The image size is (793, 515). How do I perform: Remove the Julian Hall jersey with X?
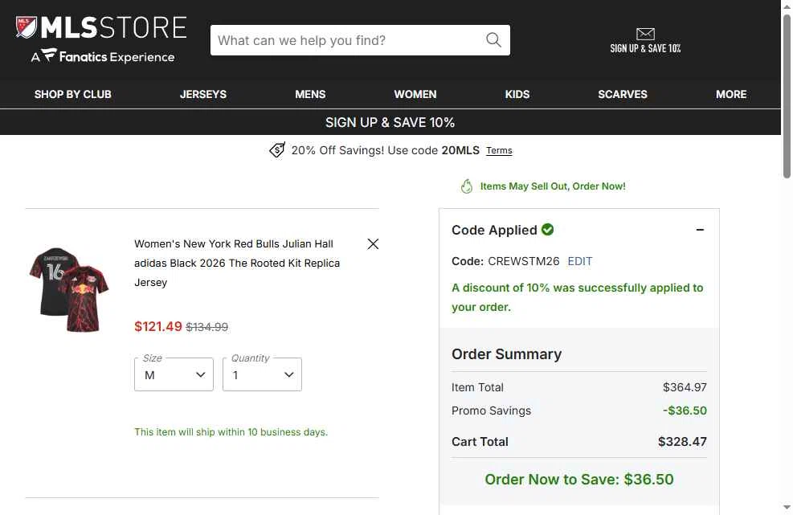(373, 243)
